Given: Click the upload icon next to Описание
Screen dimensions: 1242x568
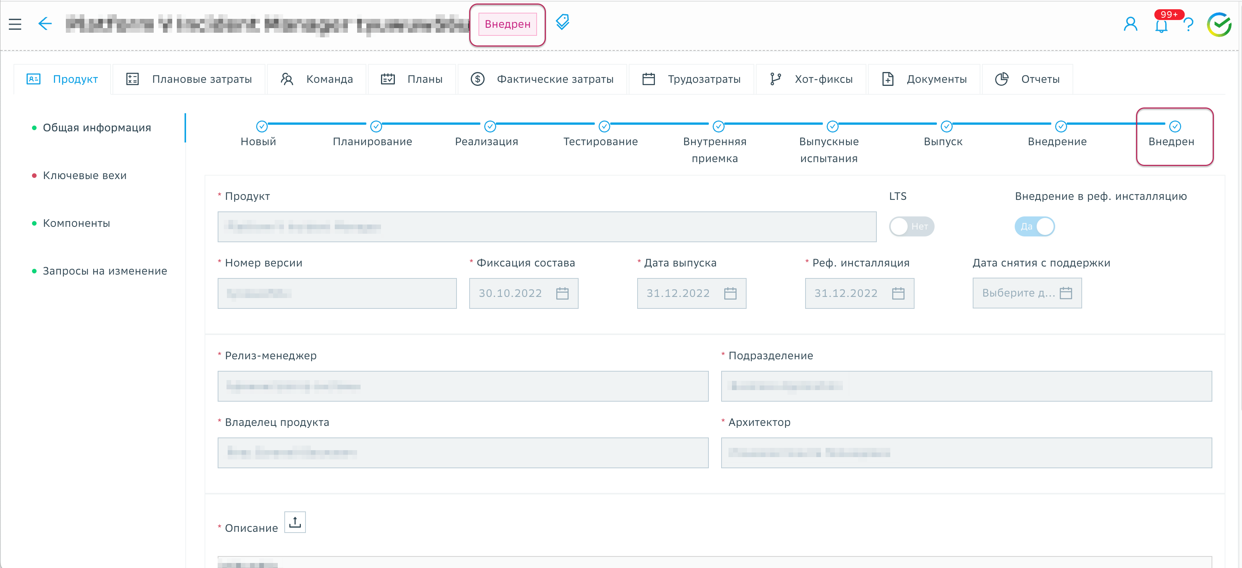Looking at the screenshot, I should point(295,522).
